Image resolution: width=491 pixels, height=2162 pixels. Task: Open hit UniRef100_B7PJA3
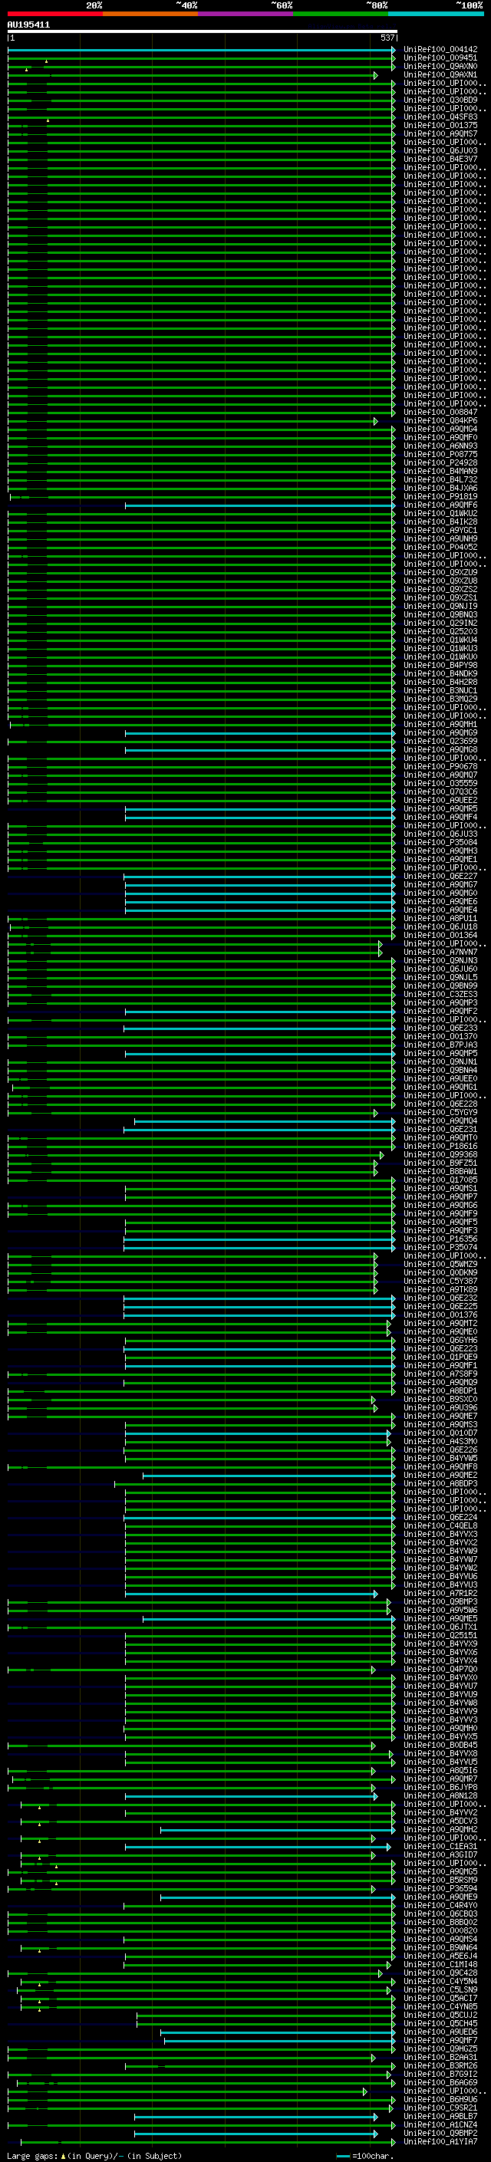coord(440,1045)
